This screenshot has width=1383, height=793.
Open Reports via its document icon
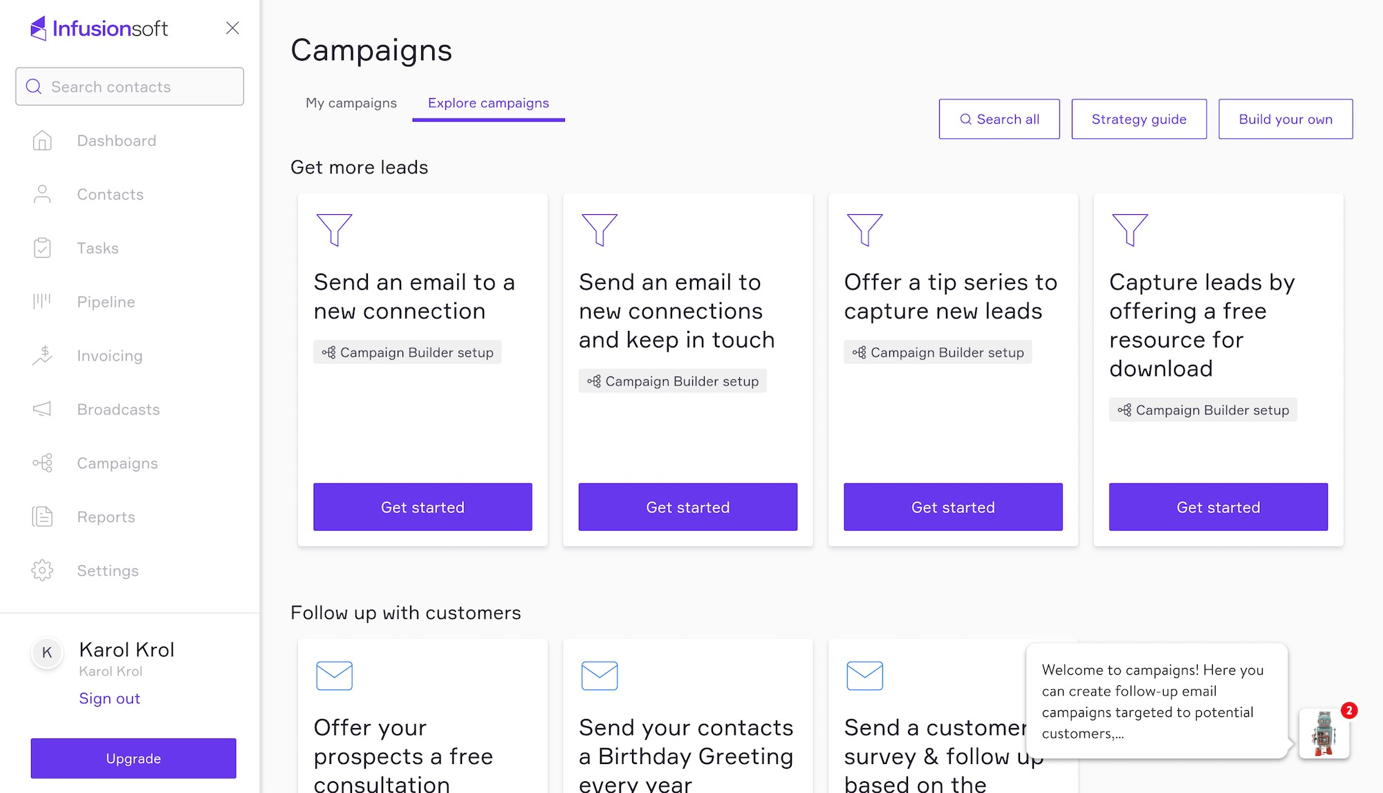[x=42, y=516]
